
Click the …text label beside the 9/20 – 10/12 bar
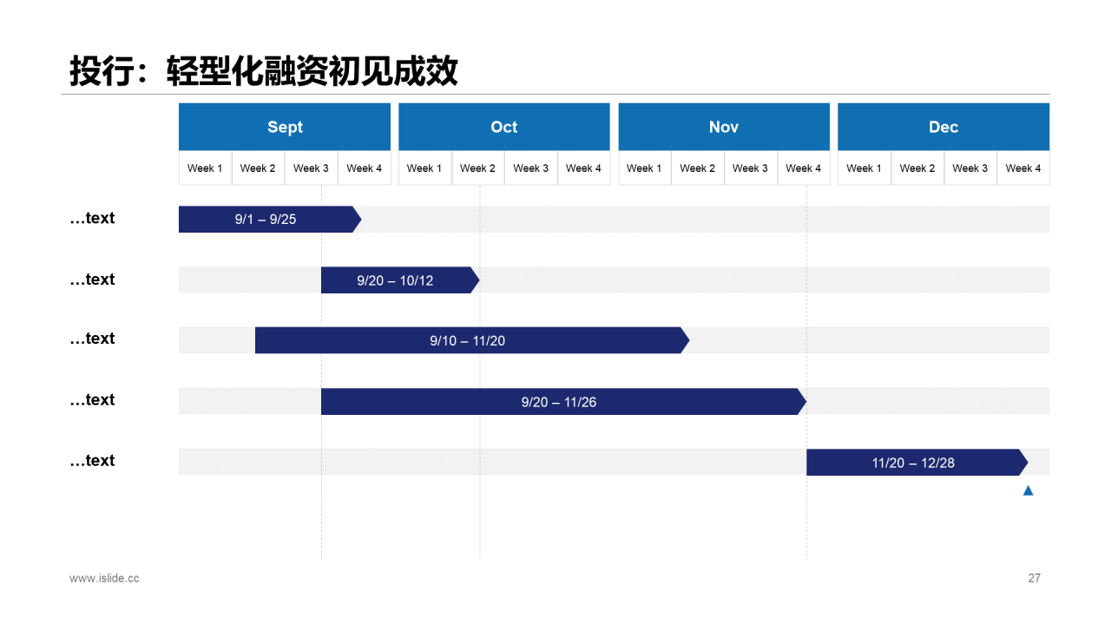(92, 280)
